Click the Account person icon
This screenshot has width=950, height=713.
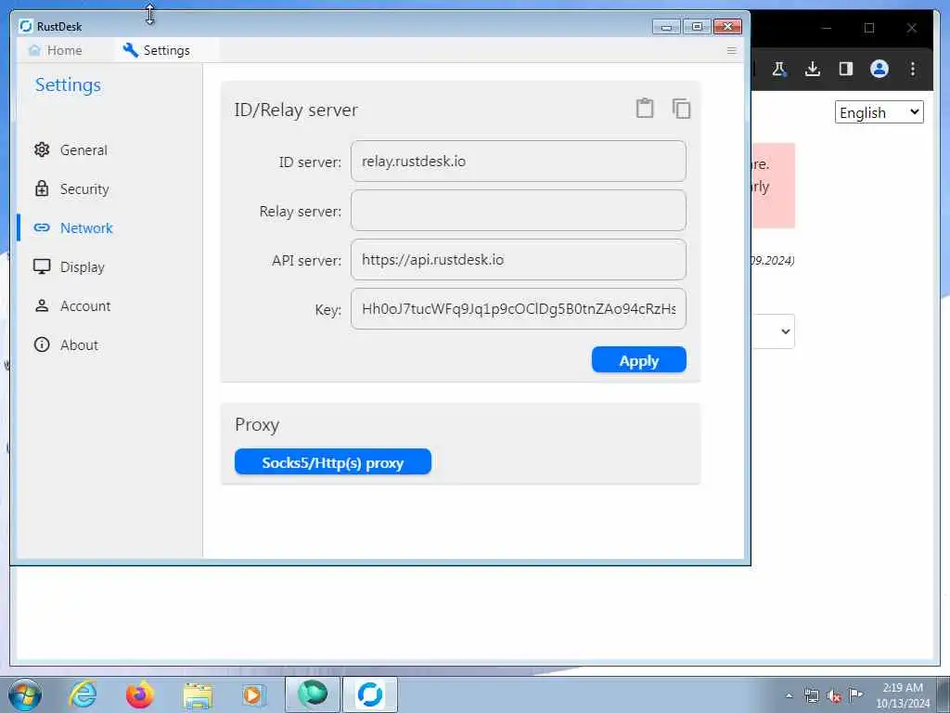coord(42,305)
